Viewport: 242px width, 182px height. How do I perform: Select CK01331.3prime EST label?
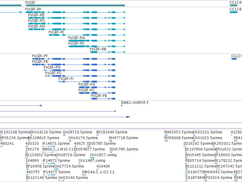click(208, 132)
